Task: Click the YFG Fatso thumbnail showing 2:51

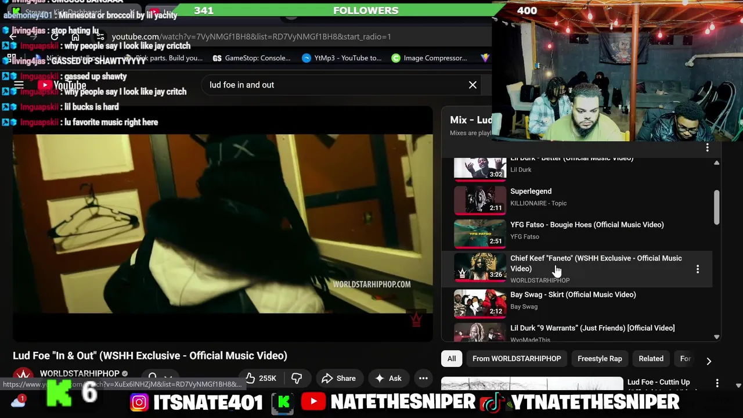Action: (480, 233)
